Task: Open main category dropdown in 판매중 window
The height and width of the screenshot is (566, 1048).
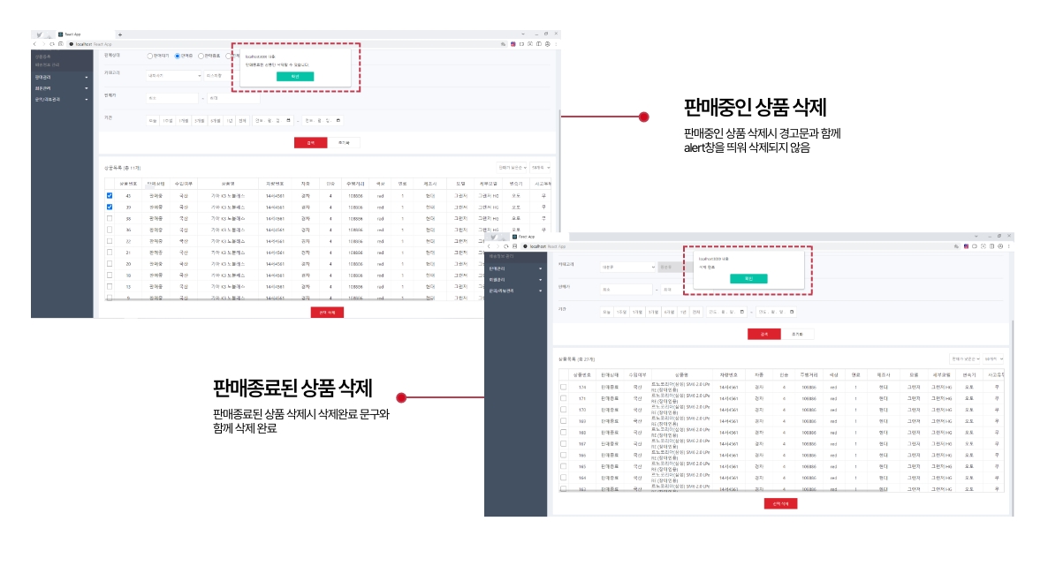Action: [174, 76]
